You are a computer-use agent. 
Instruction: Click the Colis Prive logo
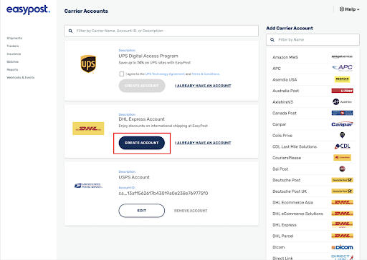[x=342, y=135]
